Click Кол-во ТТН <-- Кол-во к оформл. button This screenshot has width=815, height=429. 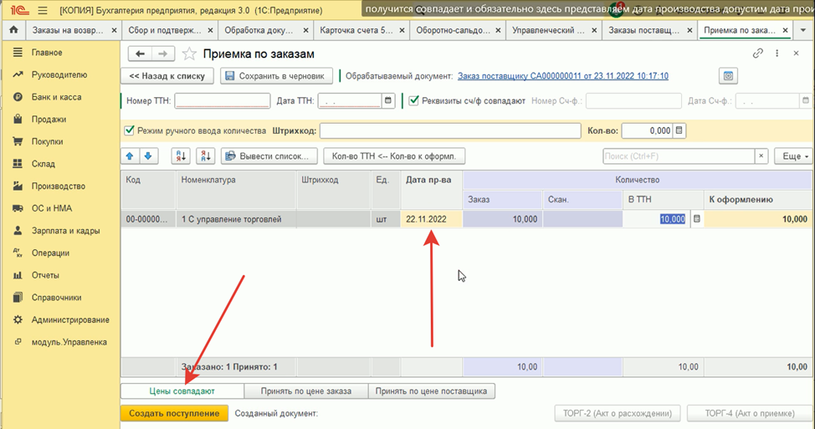[x=394, y=156]
